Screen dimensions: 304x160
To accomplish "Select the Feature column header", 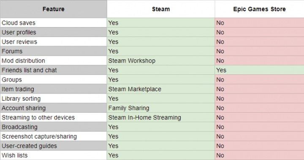I will (x=53, y=9).
